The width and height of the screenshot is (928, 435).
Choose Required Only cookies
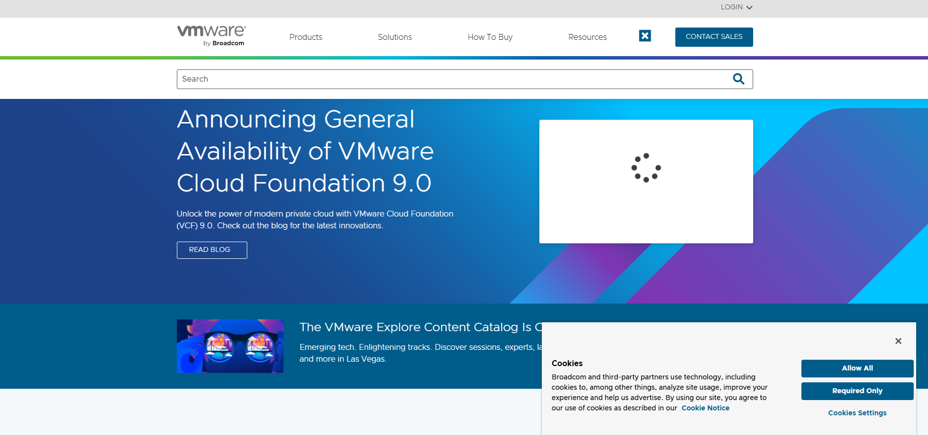tap(857, 391)
